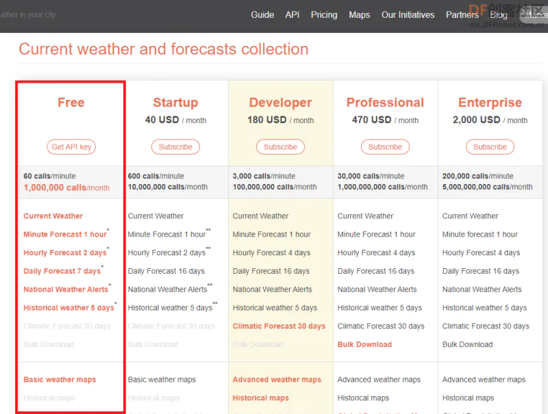Click 5,000,000,000 calls/month in Enterprise column
Image resolution: width=548 pixels, height=414 pixels.
[488, 187]
